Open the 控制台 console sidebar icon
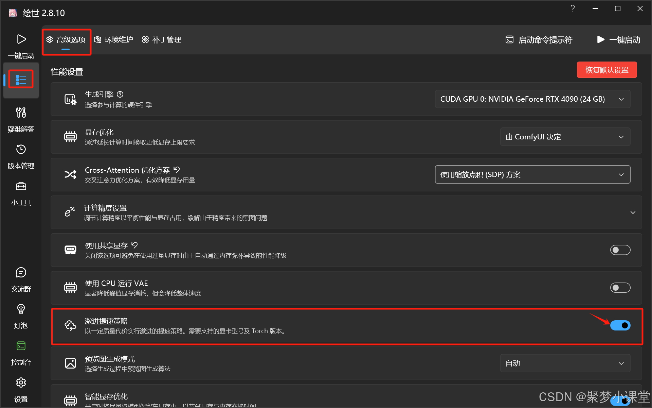Screen dimensions: 652x408 (21, 346)
